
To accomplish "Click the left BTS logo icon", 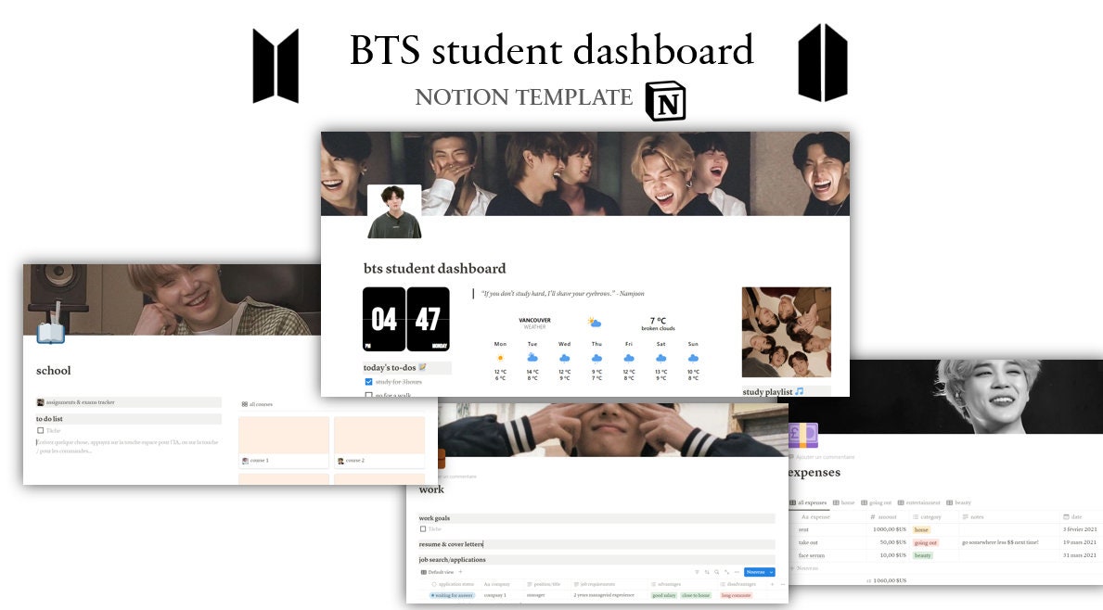I will (276, 63).
